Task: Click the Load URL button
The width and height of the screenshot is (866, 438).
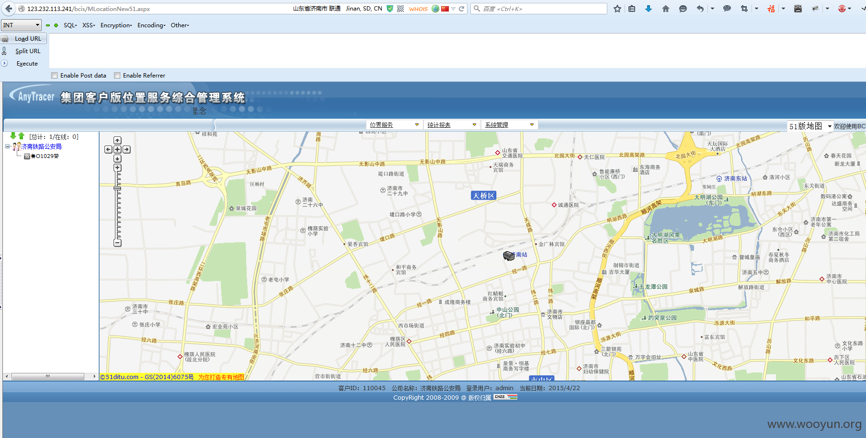Action: pos(23,39)
